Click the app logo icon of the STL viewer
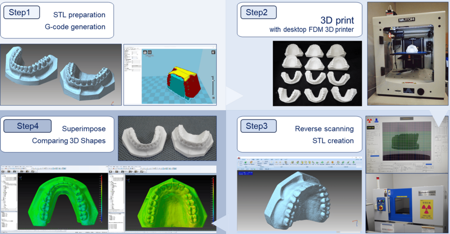Image resolution: width=450 pixels, height=234 pixels. click(240, 159)
